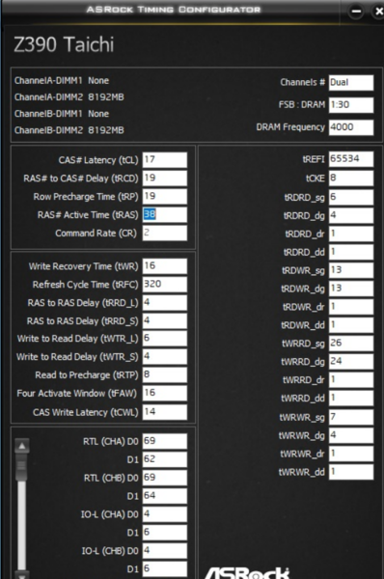Screen dimensions: 384x579
Task: Select the tRDWR_dd field
Action: coord(351,325)
